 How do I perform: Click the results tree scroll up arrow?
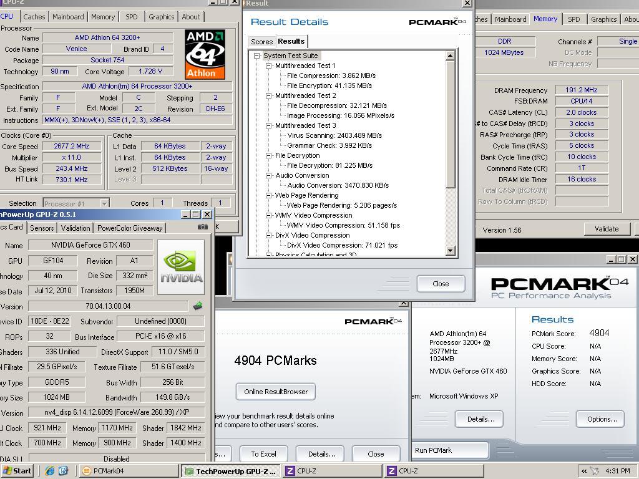coord(451,56)
